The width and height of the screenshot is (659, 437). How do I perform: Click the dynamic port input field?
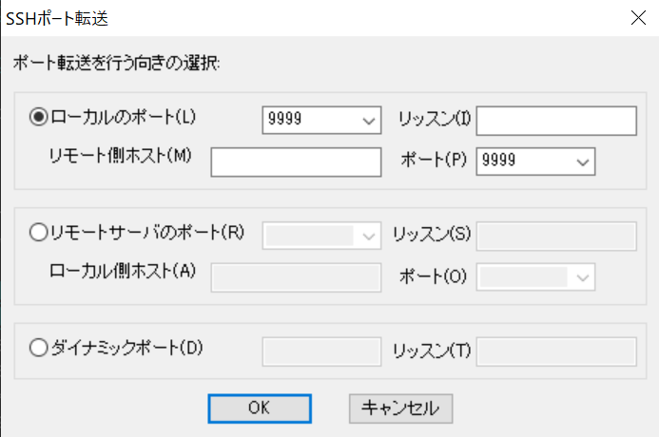click(321, 351)
